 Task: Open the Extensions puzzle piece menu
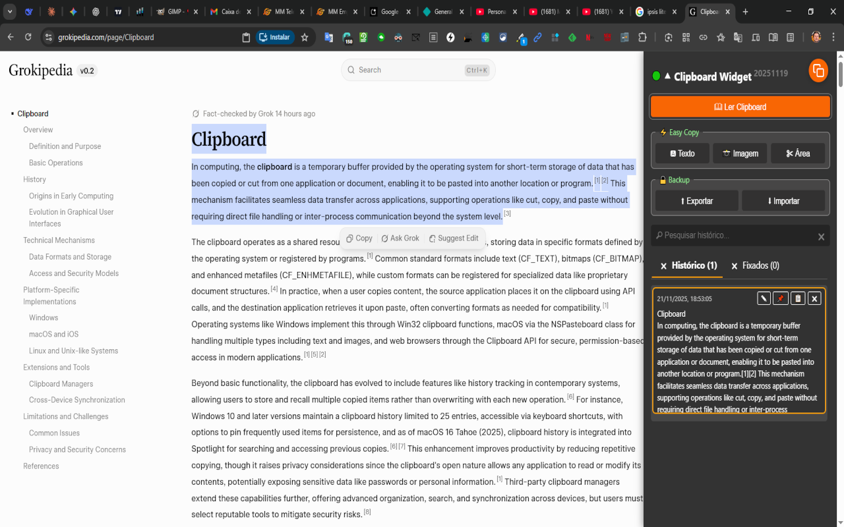[642, 38]
